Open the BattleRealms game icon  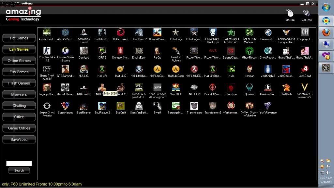pyautogui.click(x=121, y=33)
